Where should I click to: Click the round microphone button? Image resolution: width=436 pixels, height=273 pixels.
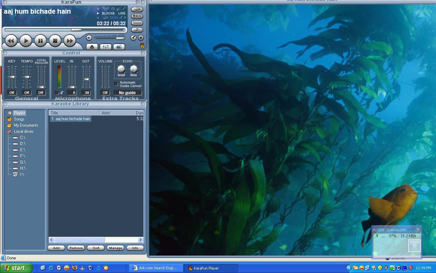coord(134,38)
